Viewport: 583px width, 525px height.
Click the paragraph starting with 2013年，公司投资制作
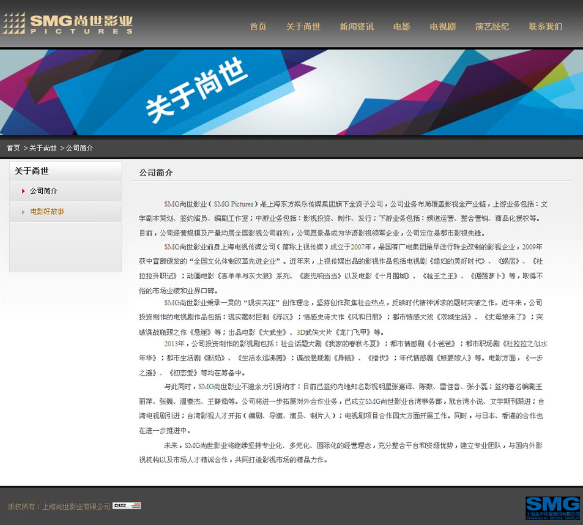coord(343,358)
